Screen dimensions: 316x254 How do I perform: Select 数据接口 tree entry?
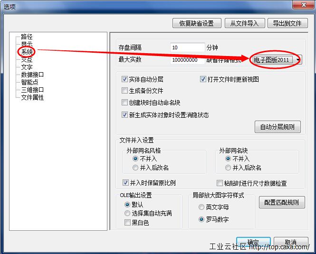(x=32, y=75)
